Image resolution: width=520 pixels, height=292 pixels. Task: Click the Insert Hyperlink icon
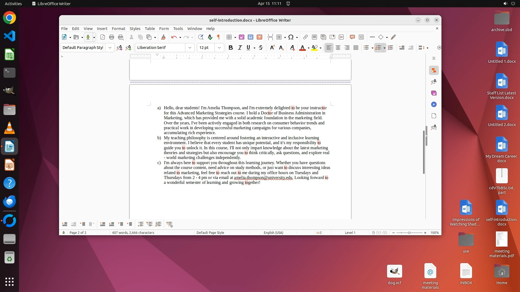[305, 37]
